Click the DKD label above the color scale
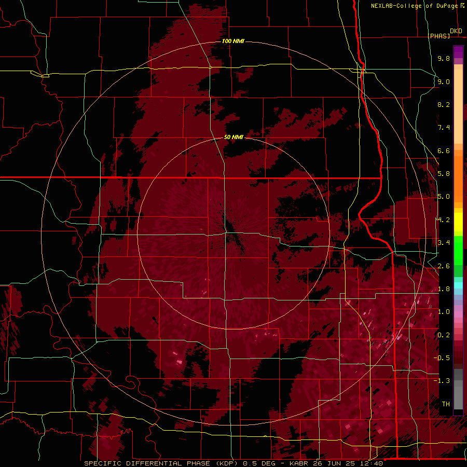Image resolution: width=467 pixels, height=467 pixels. tap(456, 31)
